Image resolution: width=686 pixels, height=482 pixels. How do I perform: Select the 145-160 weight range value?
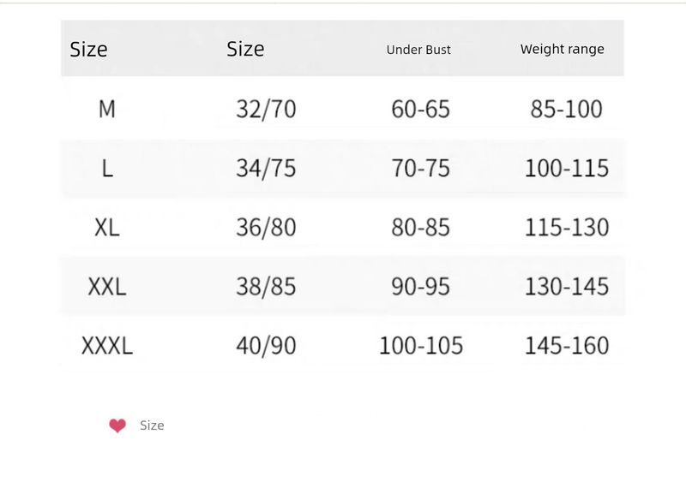[566, 346]
